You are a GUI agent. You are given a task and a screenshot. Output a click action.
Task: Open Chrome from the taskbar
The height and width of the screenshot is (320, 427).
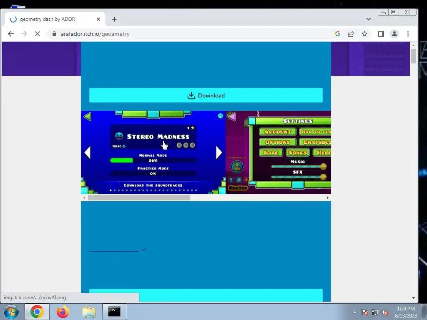point(37,312)
